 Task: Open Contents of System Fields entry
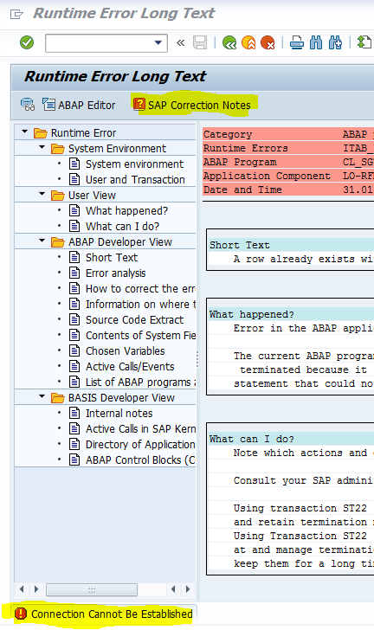(140, 336)
